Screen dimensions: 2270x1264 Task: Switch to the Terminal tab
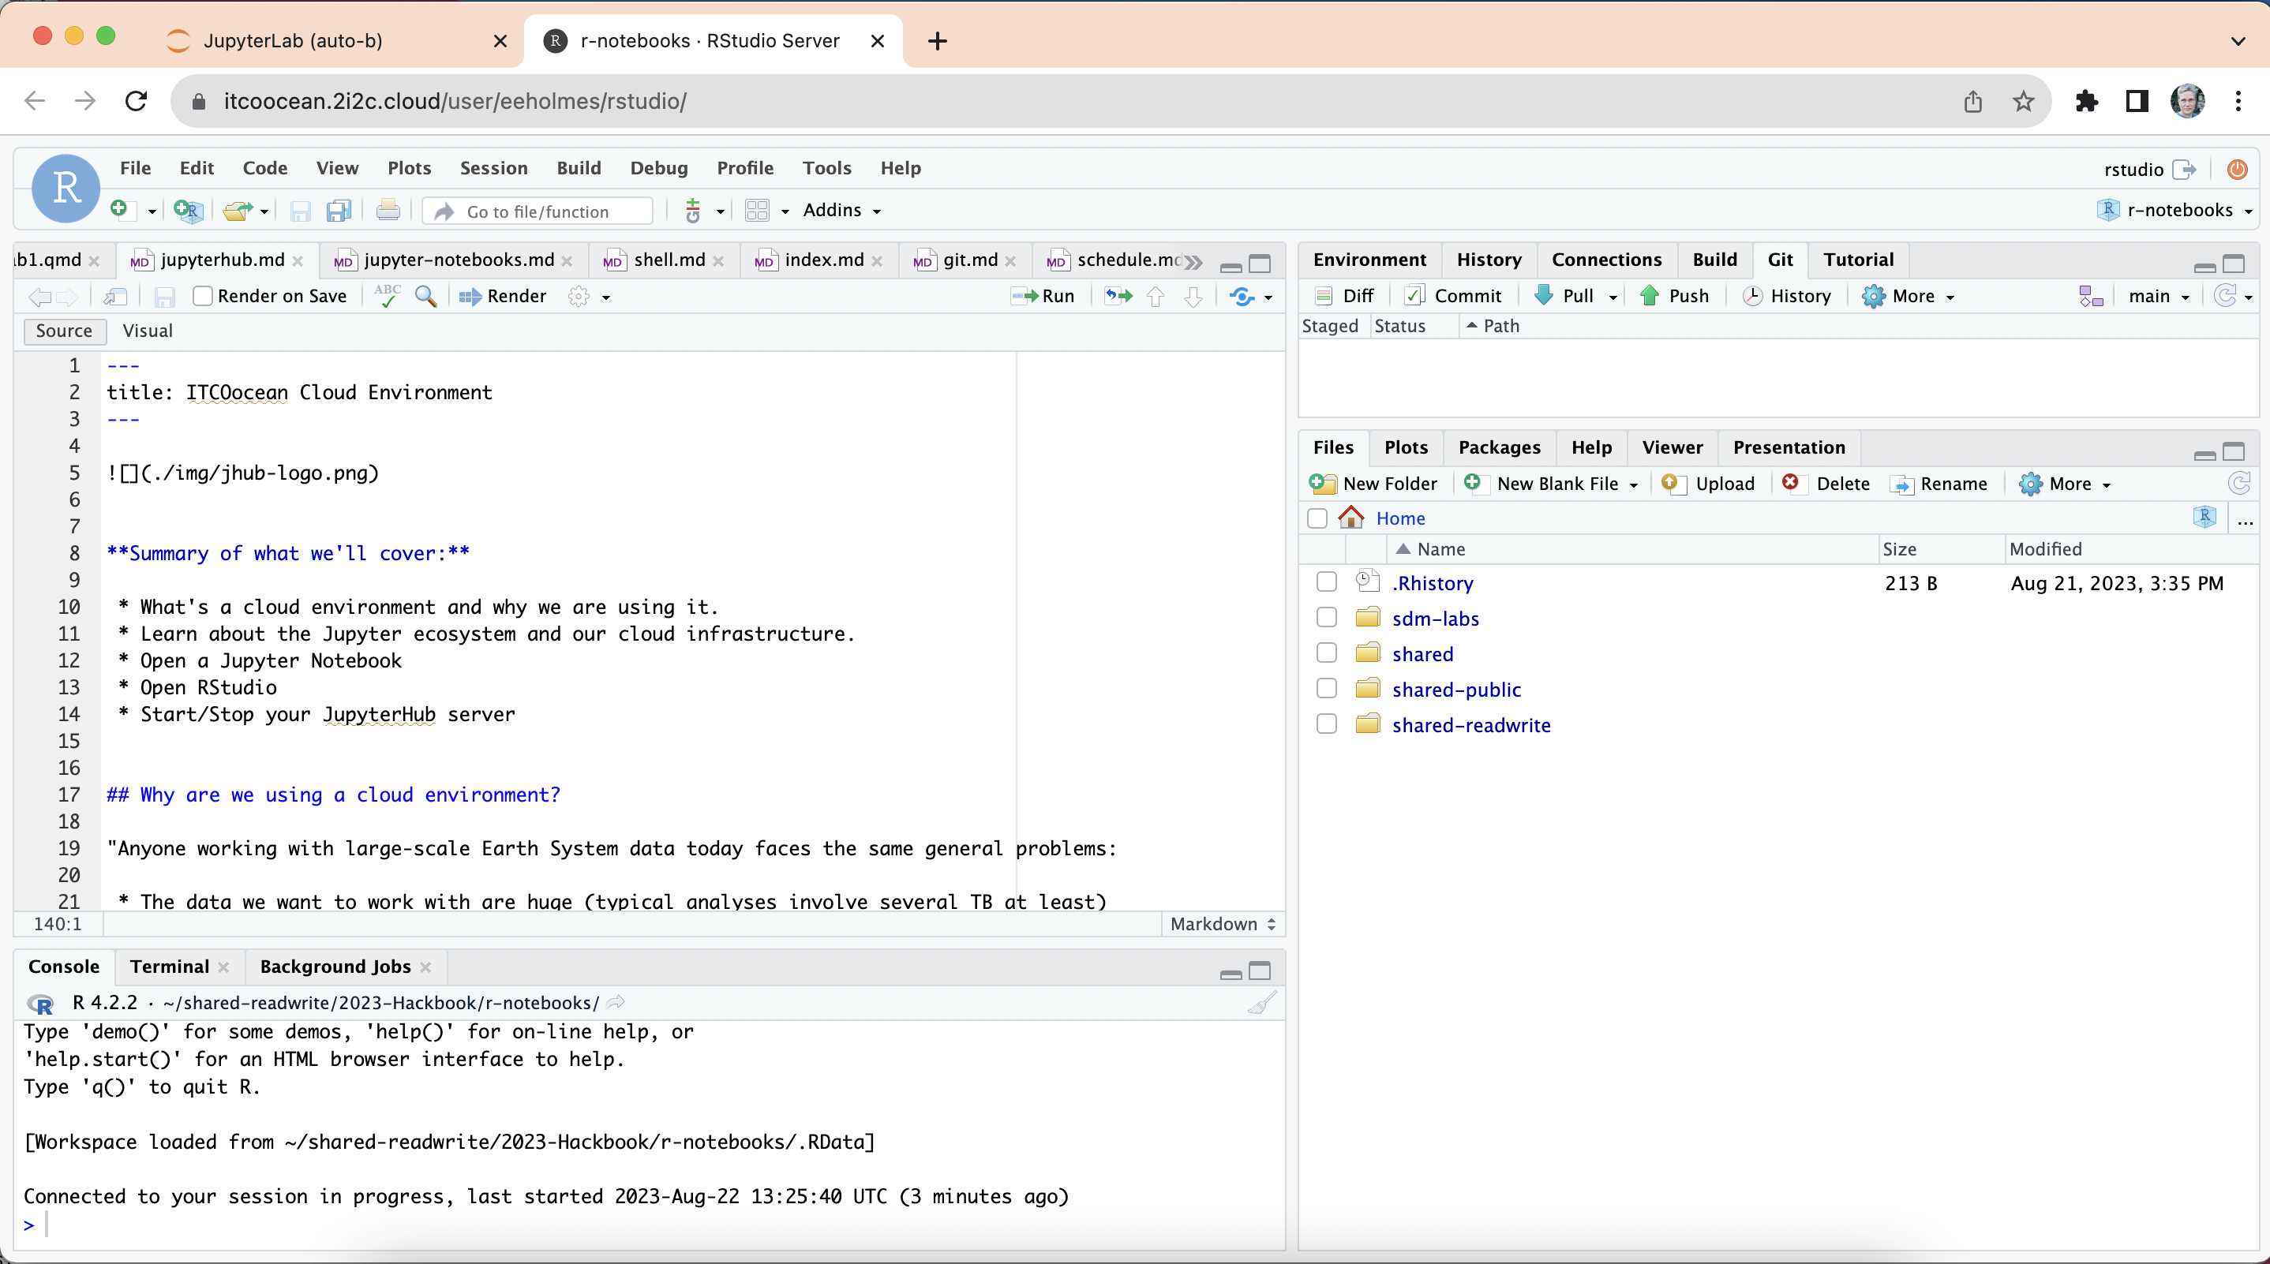[169, 967]
